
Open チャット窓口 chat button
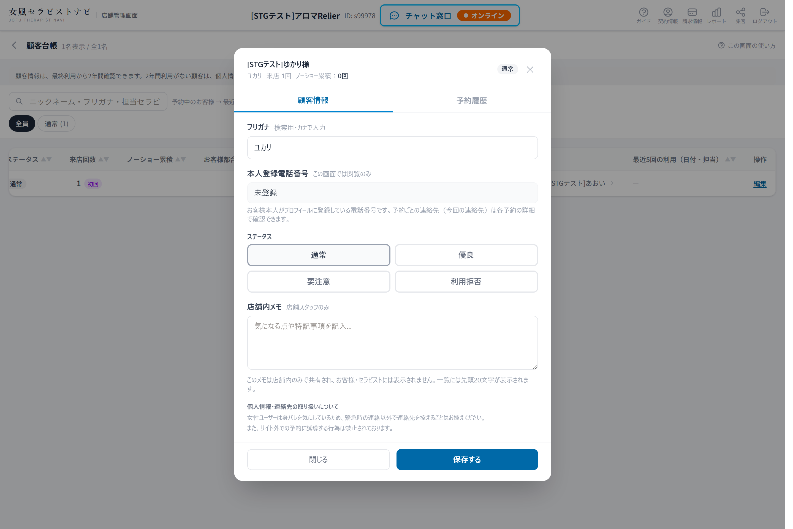point(450,15)
